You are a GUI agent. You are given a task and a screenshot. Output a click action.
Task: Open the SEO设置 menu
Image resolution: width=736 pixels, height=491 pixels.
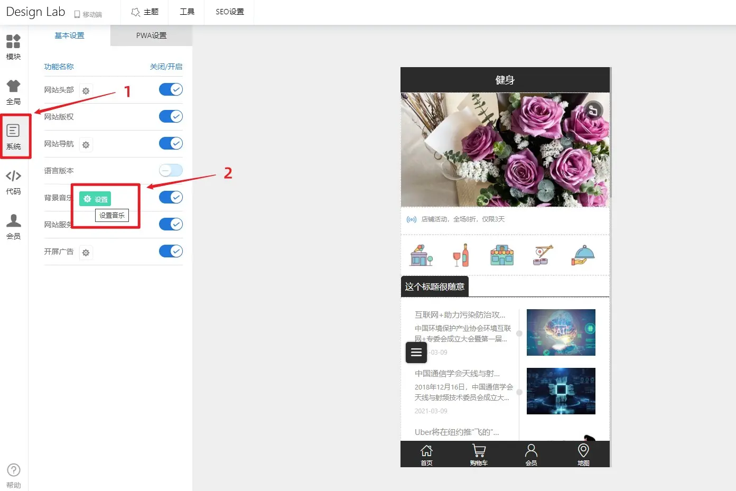[x=229, y=12]
